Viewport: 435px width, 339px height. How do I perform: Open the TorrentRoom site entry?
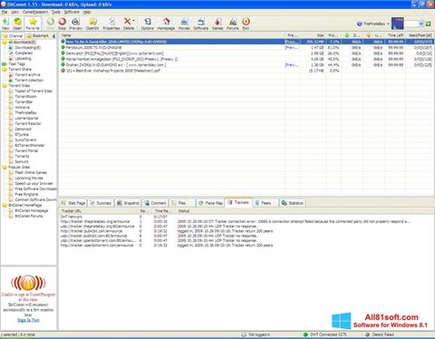pyautogui.click(x=25, y=97)
